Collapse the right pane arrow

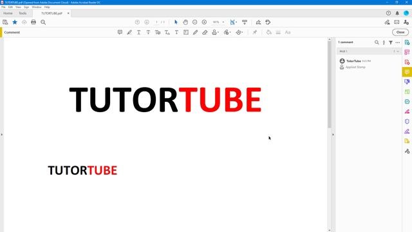[x=333, y=135]
